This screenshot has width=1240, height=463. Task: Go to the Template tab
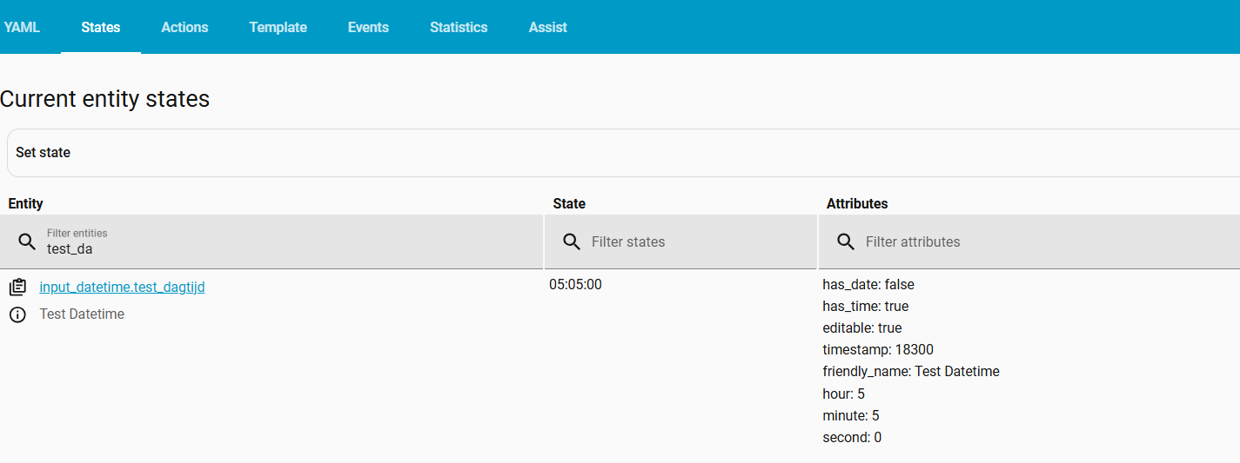278,27
